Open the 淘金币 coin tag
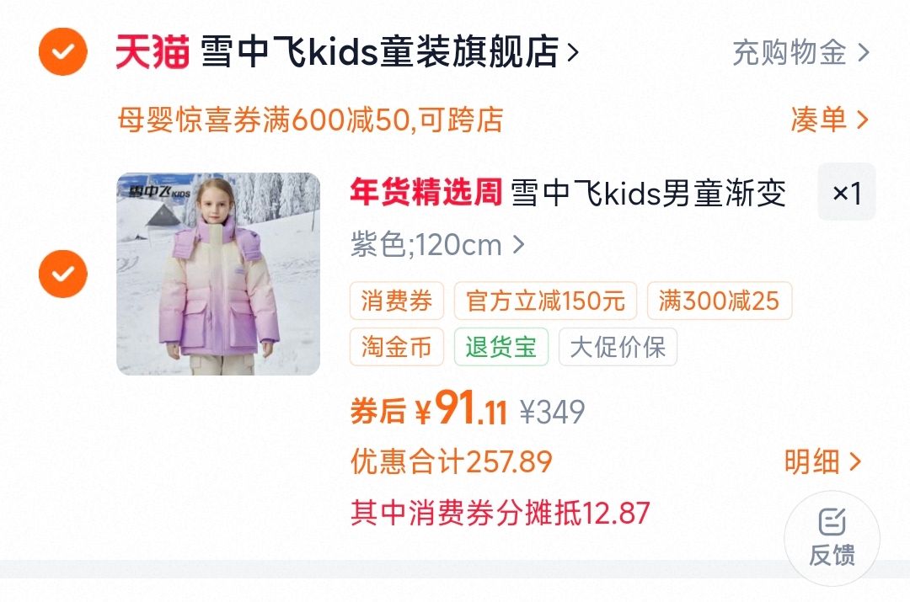The width and height of the screenshot is (910, 602). pyautogui.click(x=396, y=347)
